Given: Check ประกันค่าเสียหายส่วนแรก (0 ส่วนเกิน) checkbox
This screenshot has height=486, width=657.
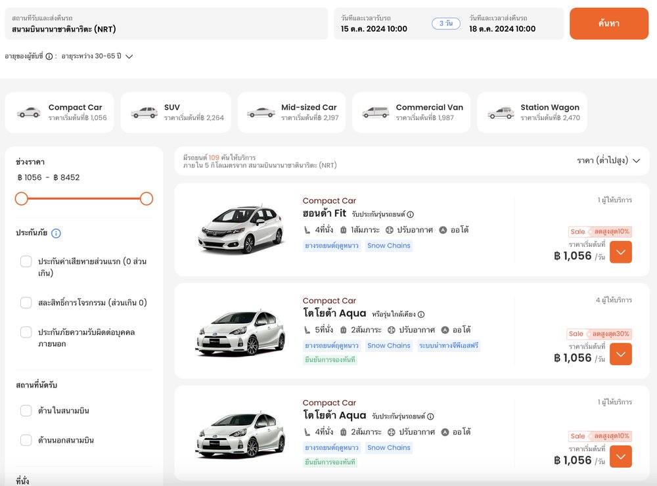Looking at the screenshot, I should tap(26, 261).
